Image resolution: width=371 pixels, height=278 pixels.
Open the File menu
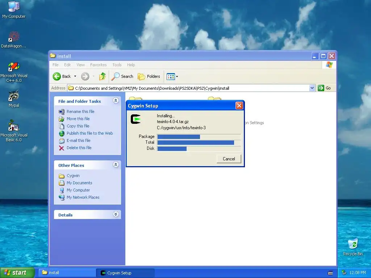[55, 65]
